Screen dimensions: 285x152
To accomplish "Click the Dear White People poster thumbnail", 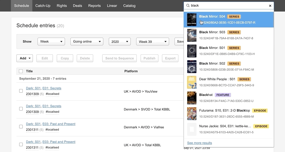I will pos(192,82).
